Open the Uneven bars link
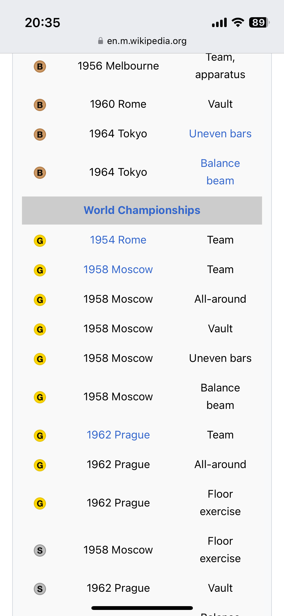Screen dimensions: 284x616 pyautogui.click(x=220, y=134)
